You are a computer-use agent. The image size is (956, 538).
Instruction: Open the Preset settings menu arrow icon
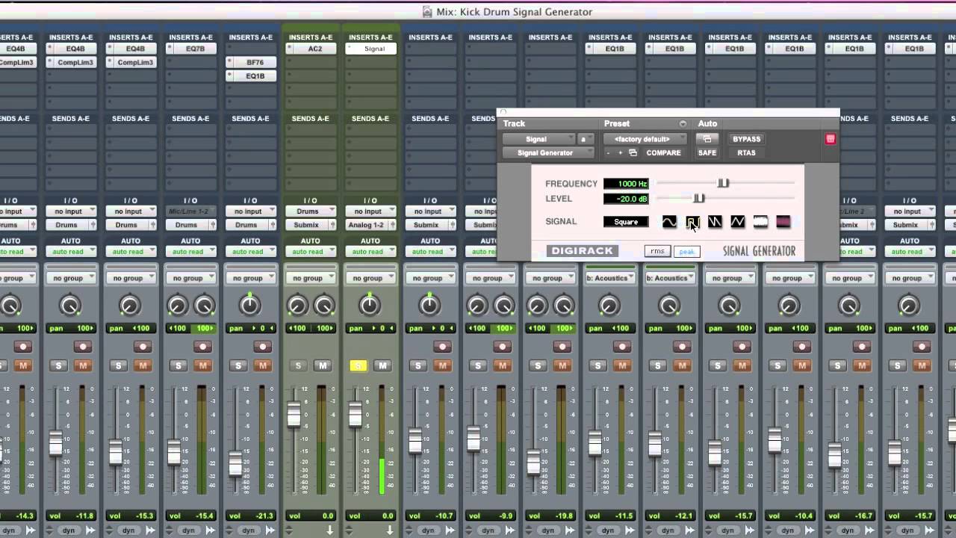[682, 124]
